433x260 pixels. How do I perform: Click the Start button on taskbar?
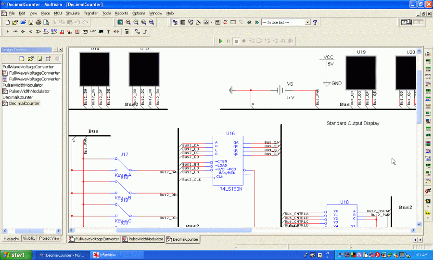click(x=16, y=255)
